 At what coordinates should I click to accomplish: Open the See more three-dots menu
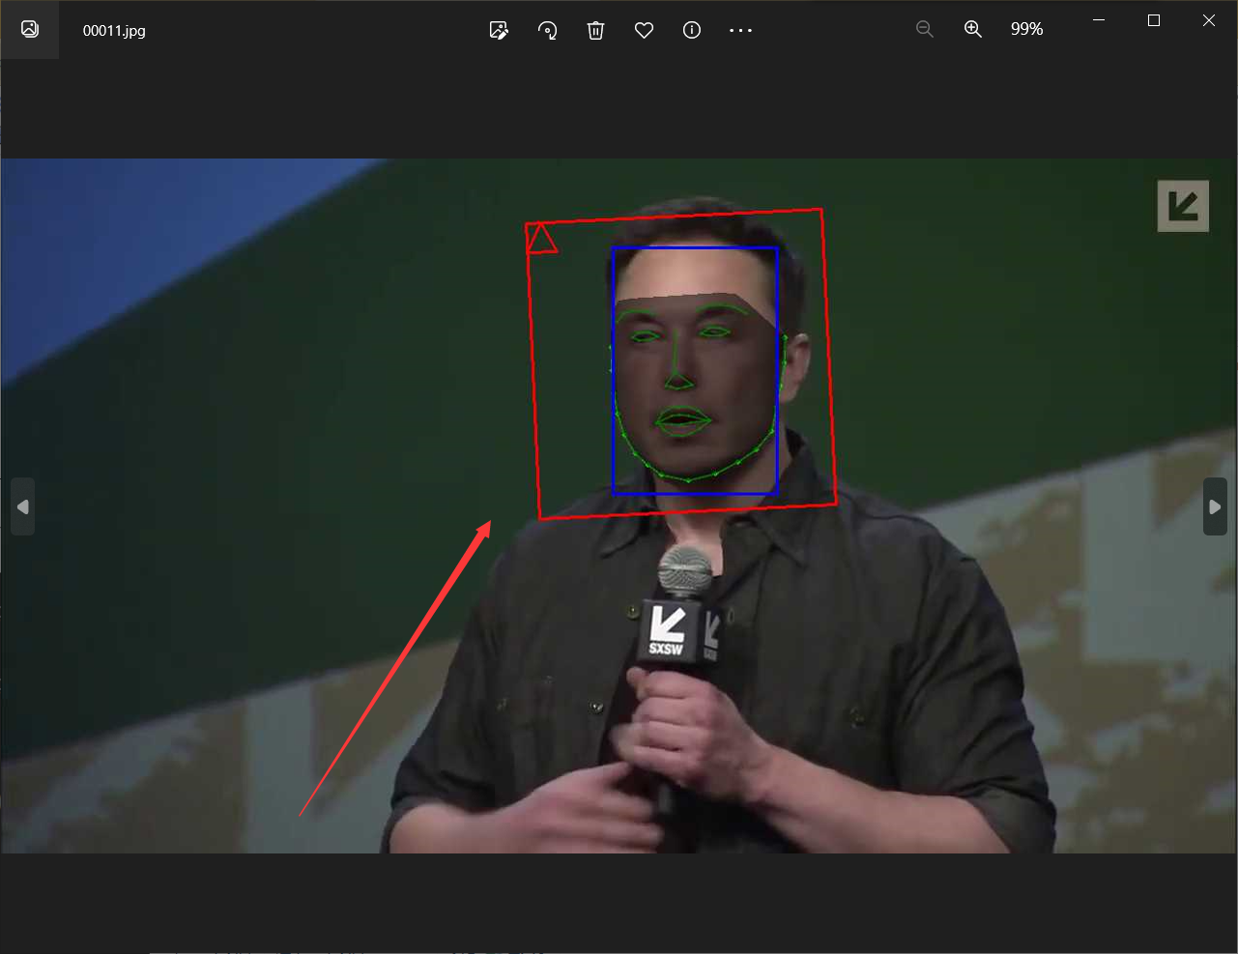click(740, 30)
